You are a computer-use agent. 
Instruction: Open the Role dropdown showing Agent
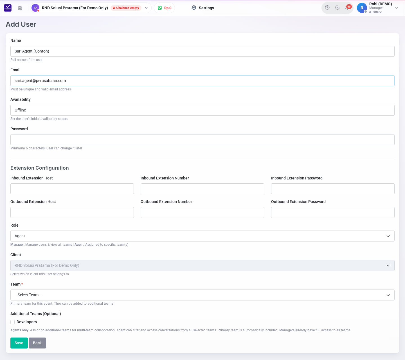click(x=202, y=236)
